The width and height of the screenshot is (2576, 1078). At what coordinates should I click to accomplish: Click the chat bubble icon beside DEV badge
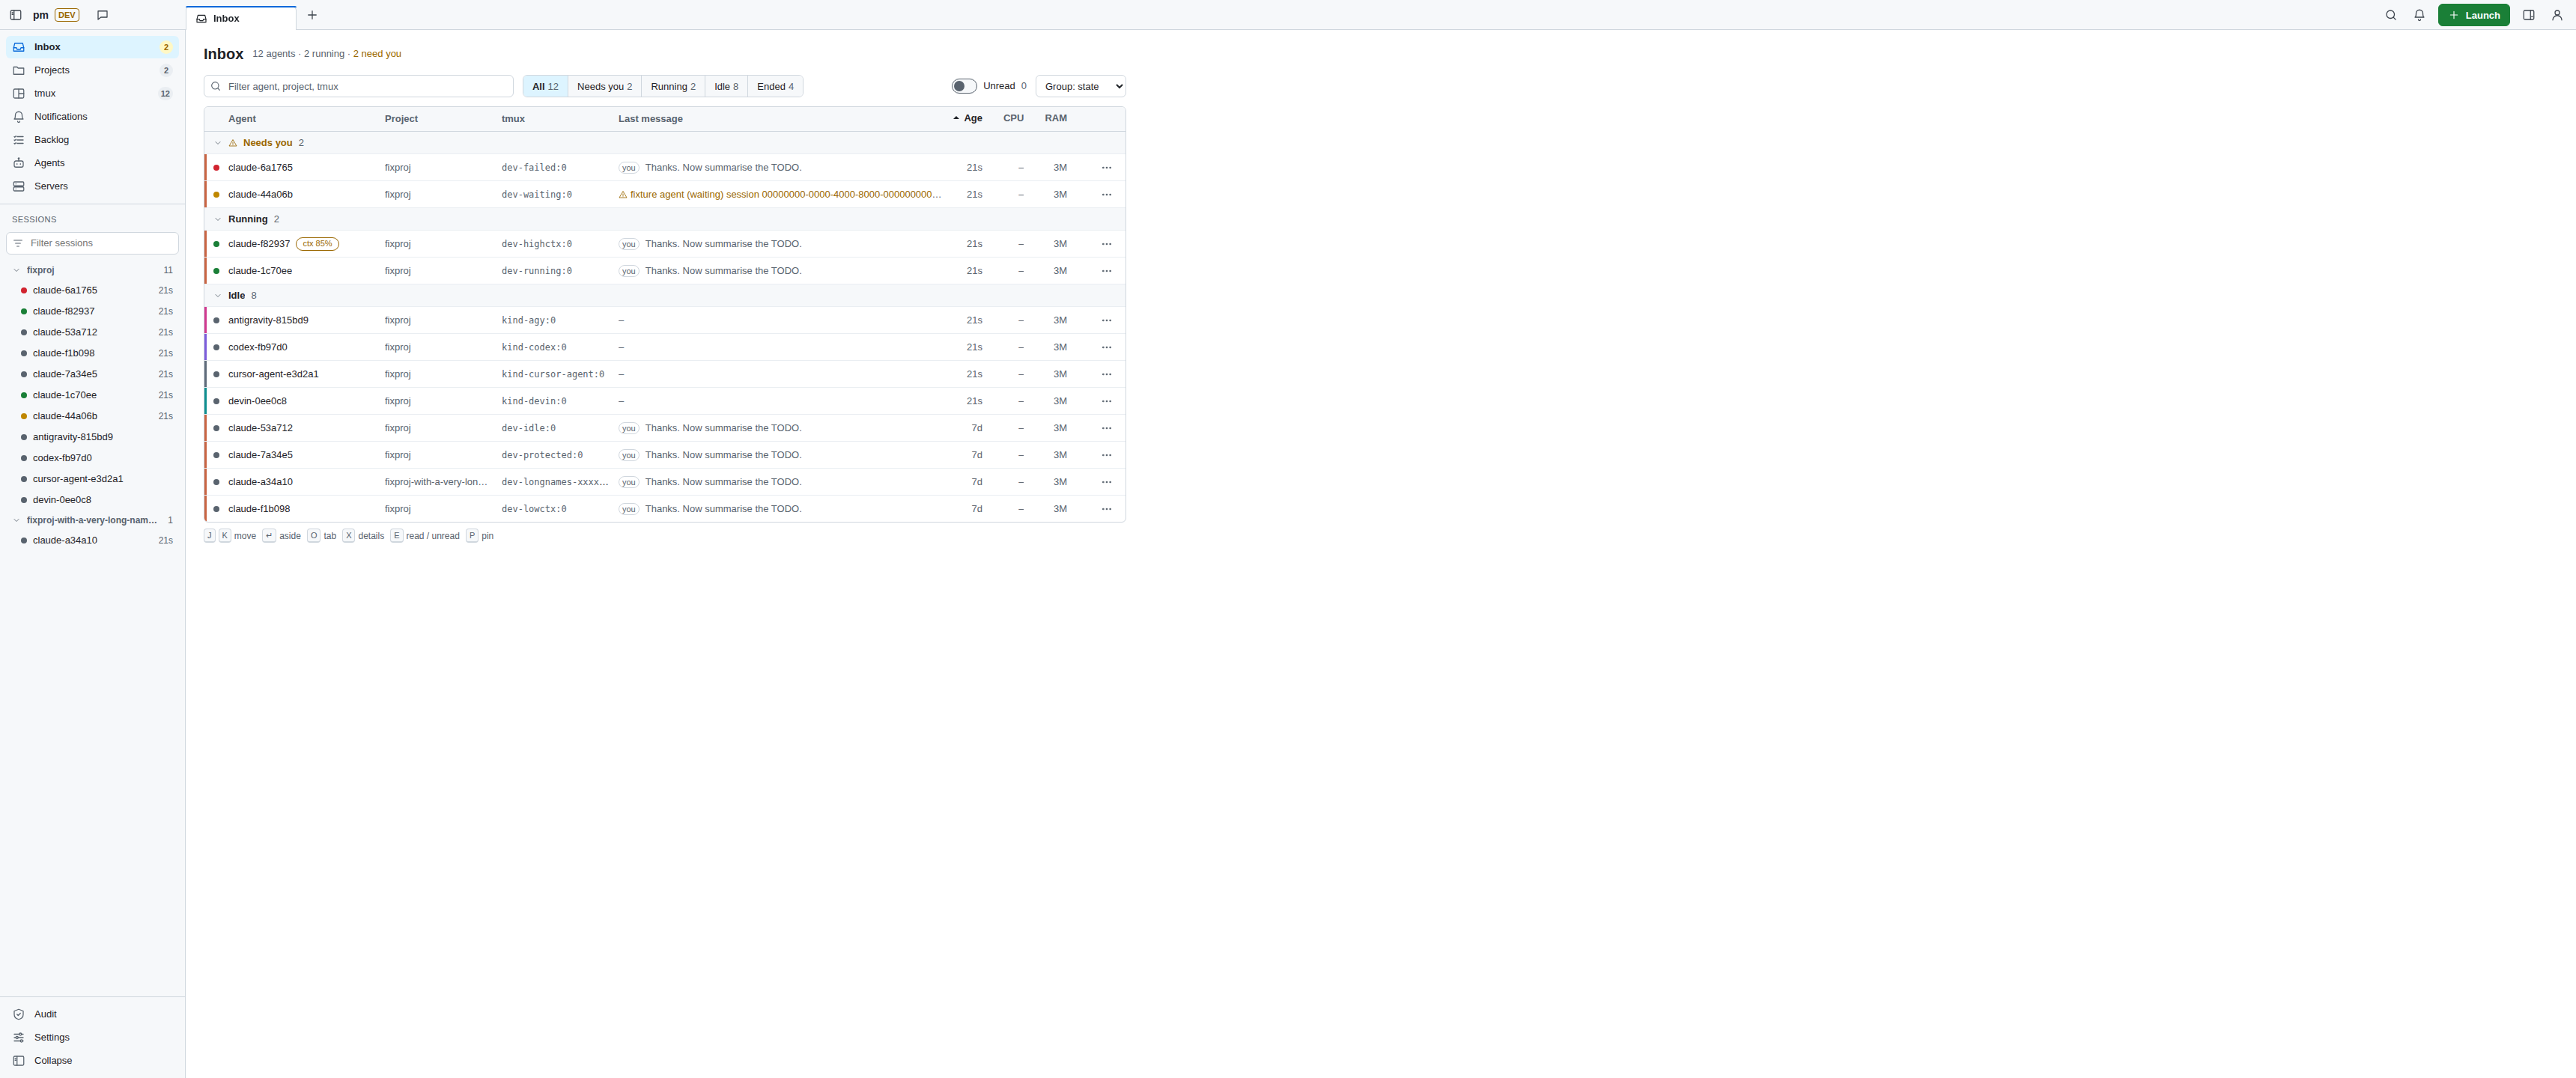(x=102, y=15)
